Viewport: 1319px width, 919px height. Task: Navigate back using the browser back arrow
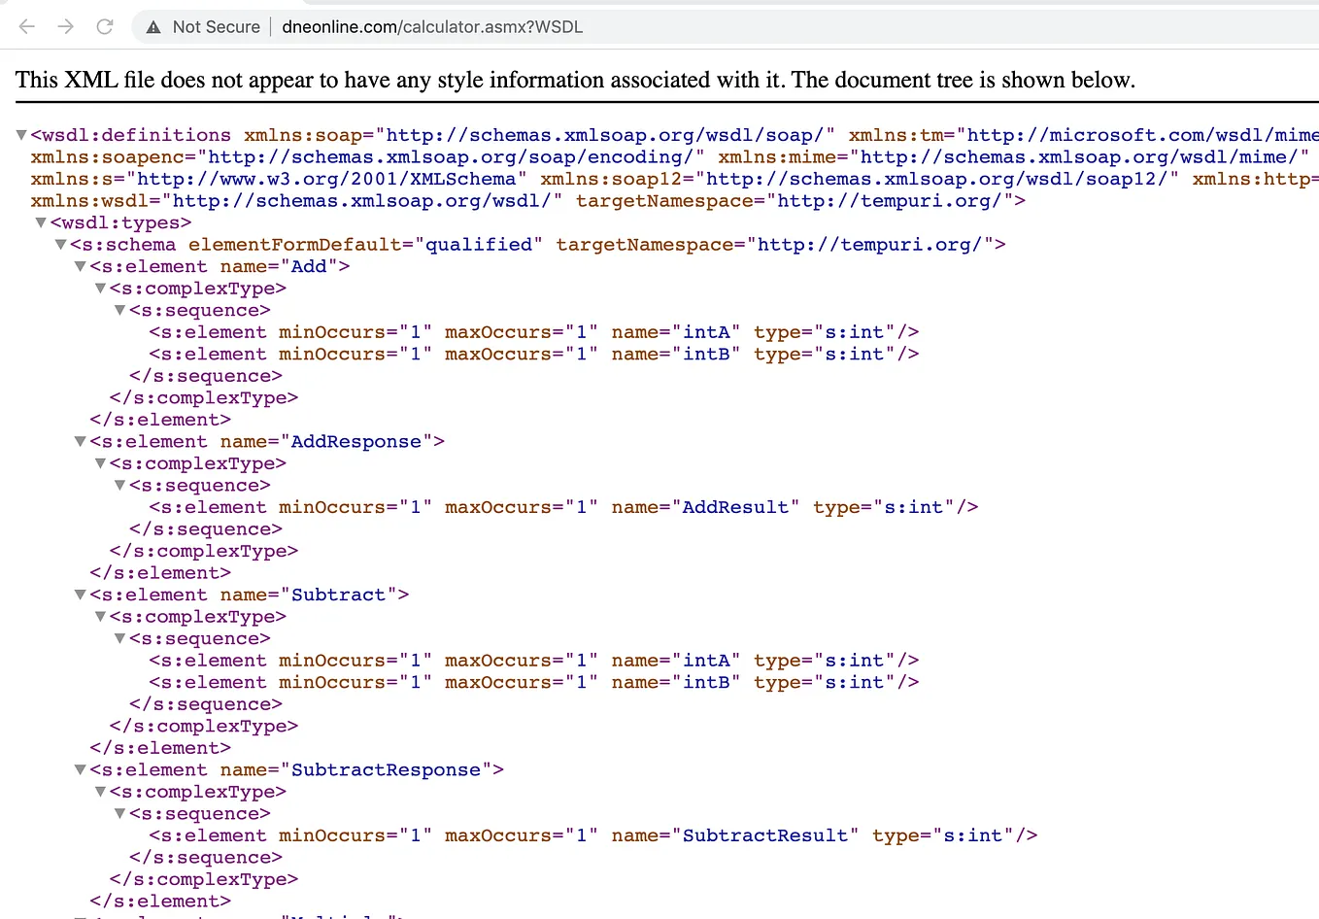click(x=26, y=27)
